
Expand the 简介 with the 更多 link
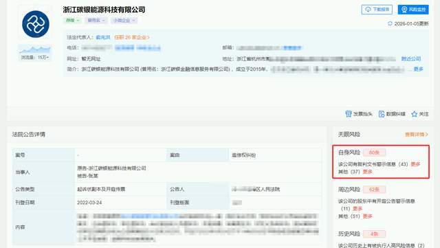tap(418, 69)
